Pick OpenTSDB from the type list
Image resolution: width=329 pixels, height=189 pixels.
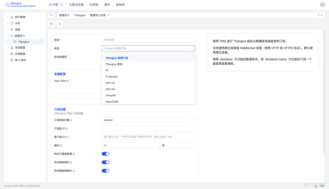pos(148,101)
